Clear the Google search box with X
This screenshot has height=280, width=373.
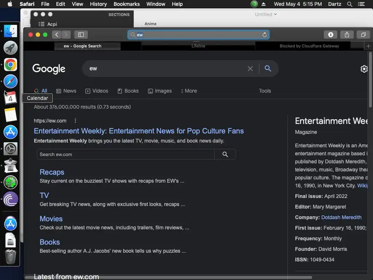tap(250, 69)
